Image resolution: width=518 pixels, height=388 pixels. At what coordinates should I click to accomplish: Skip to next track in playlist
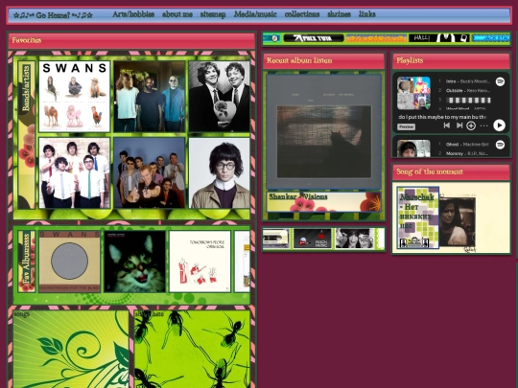(x=459, y=126)
